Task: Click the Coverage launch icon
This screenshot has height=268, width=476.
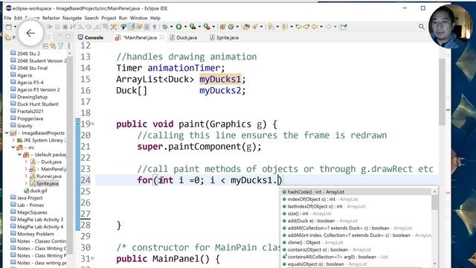Action: point(193,27)
